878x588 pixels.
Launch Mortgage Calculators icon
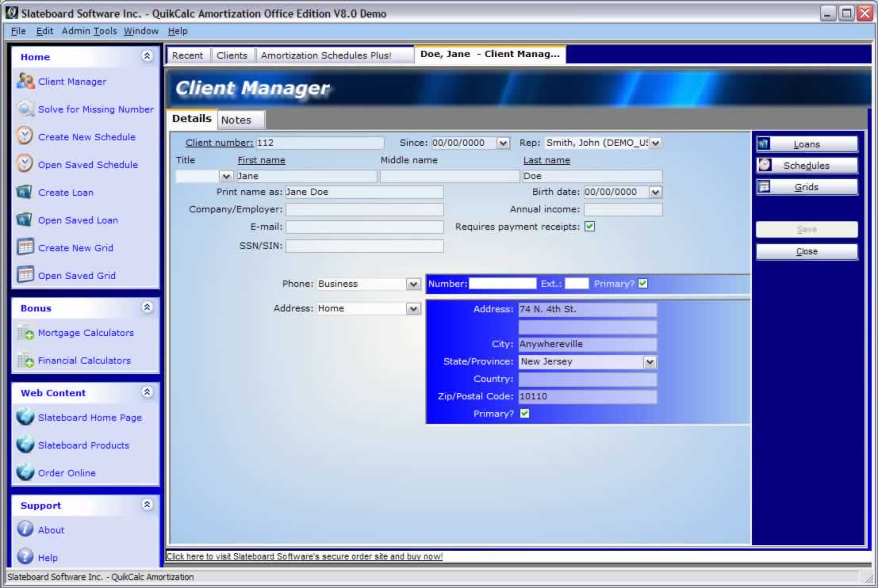click(x=25, y=333)
